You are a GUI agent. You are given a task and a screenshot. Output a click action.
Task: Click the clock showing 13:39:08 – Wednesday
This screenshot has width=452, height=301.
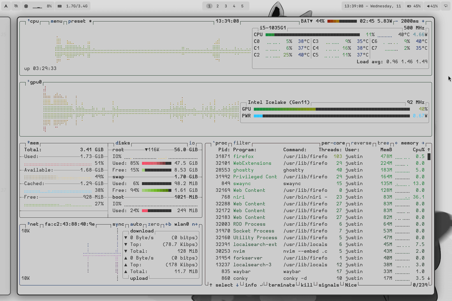373,6
